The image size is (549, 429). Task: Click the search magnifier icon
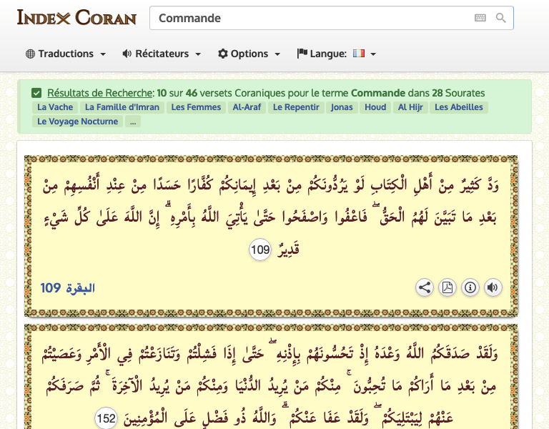(x=500, y=18)
